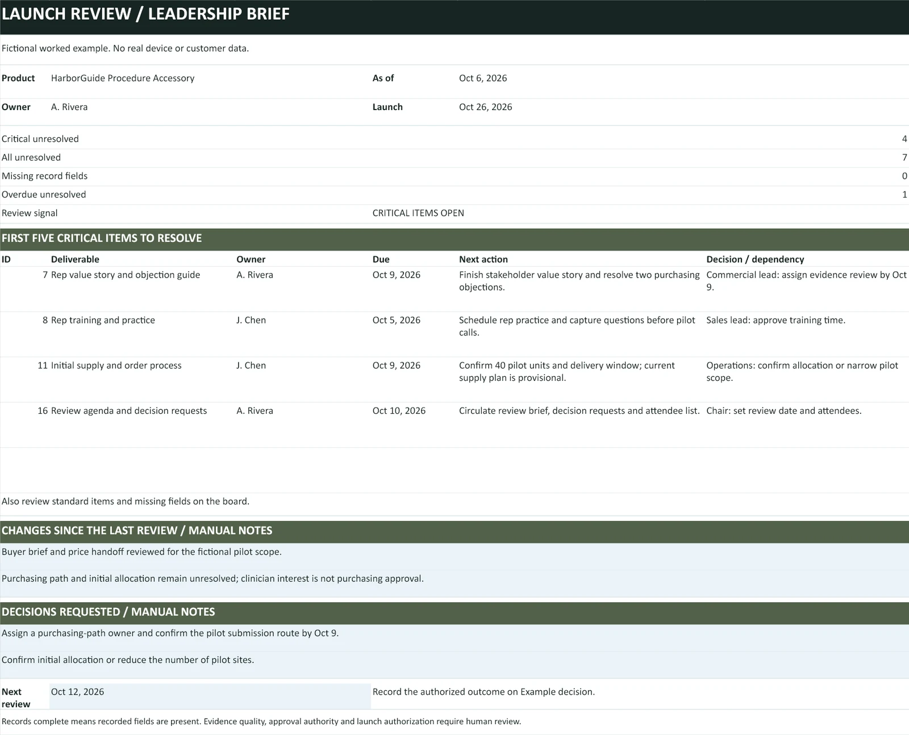Select the 'CRITICAL ITEMS OPEN' review signal cell
Viewport: 909px width, 735px height.
point(418,213)
